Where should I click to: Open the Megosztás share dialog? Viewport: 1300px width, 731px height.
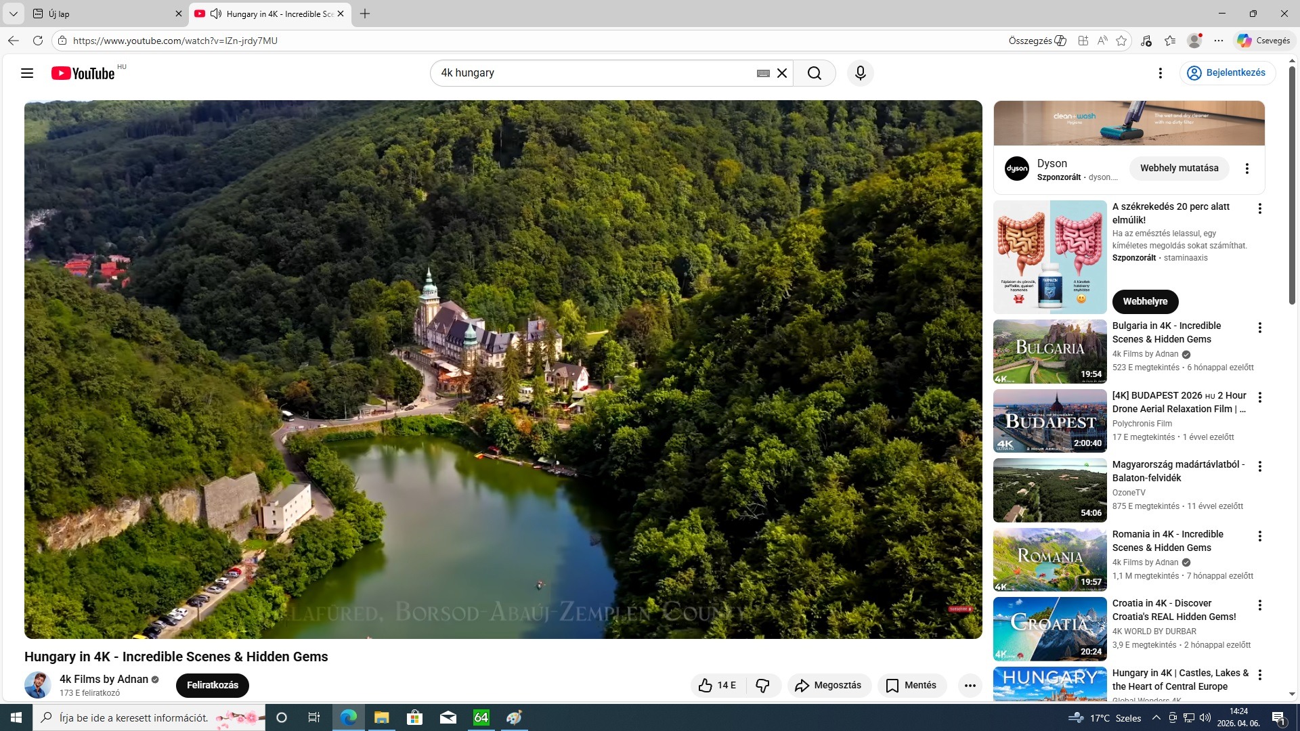(829, 686)
